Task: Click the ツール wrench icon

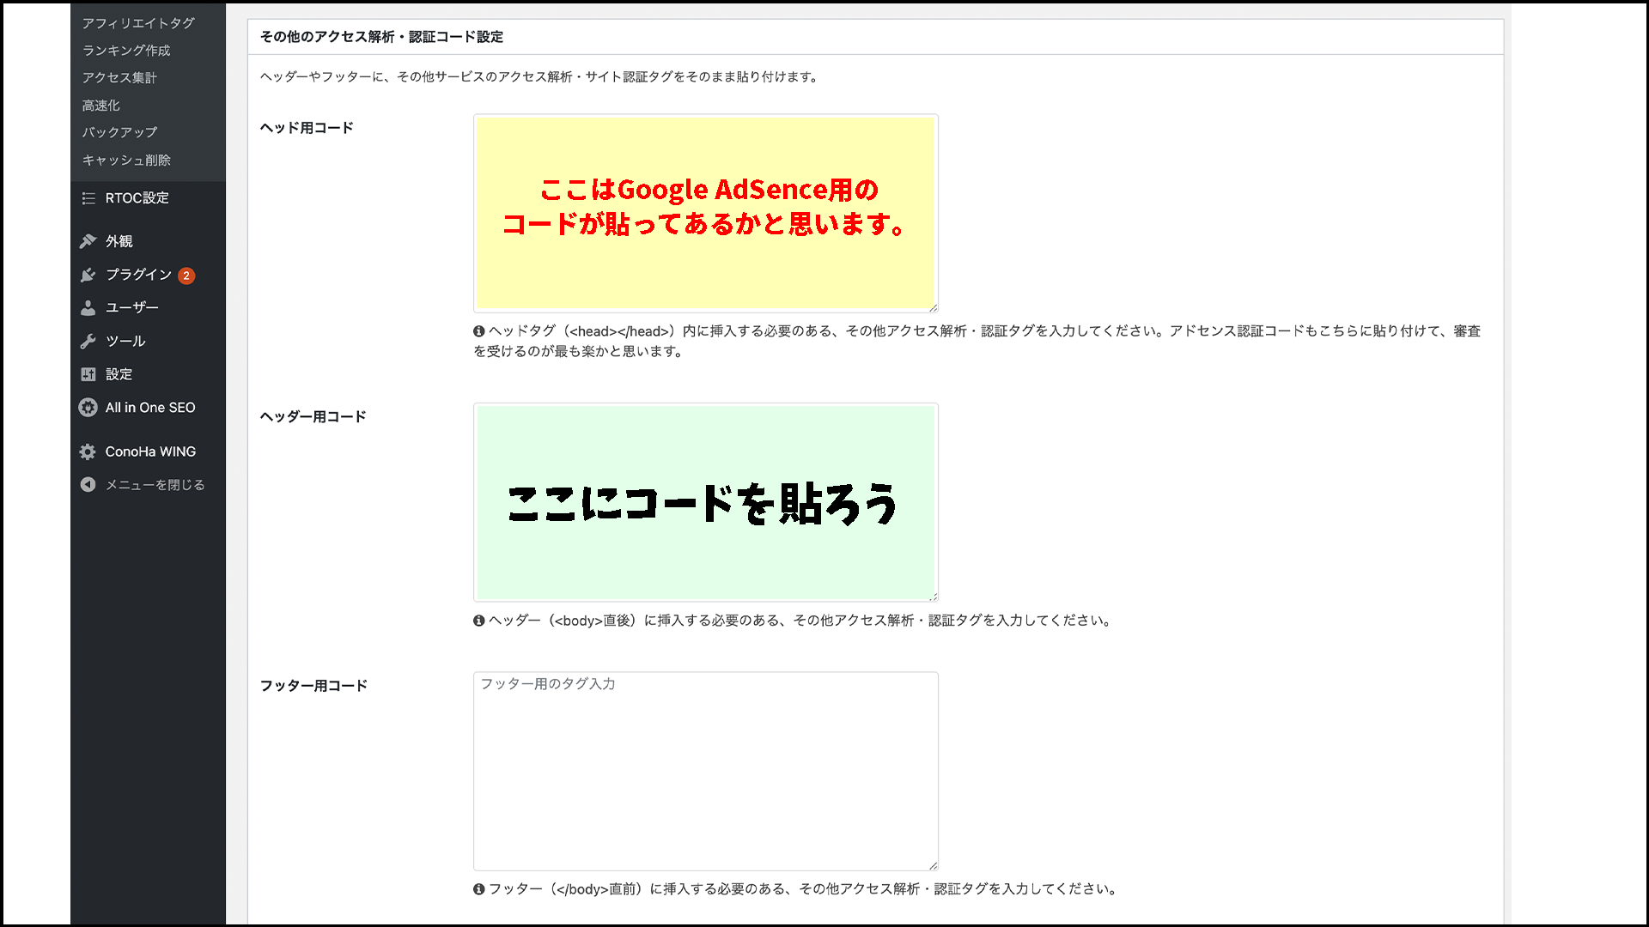Action: (x=88, y=341)
